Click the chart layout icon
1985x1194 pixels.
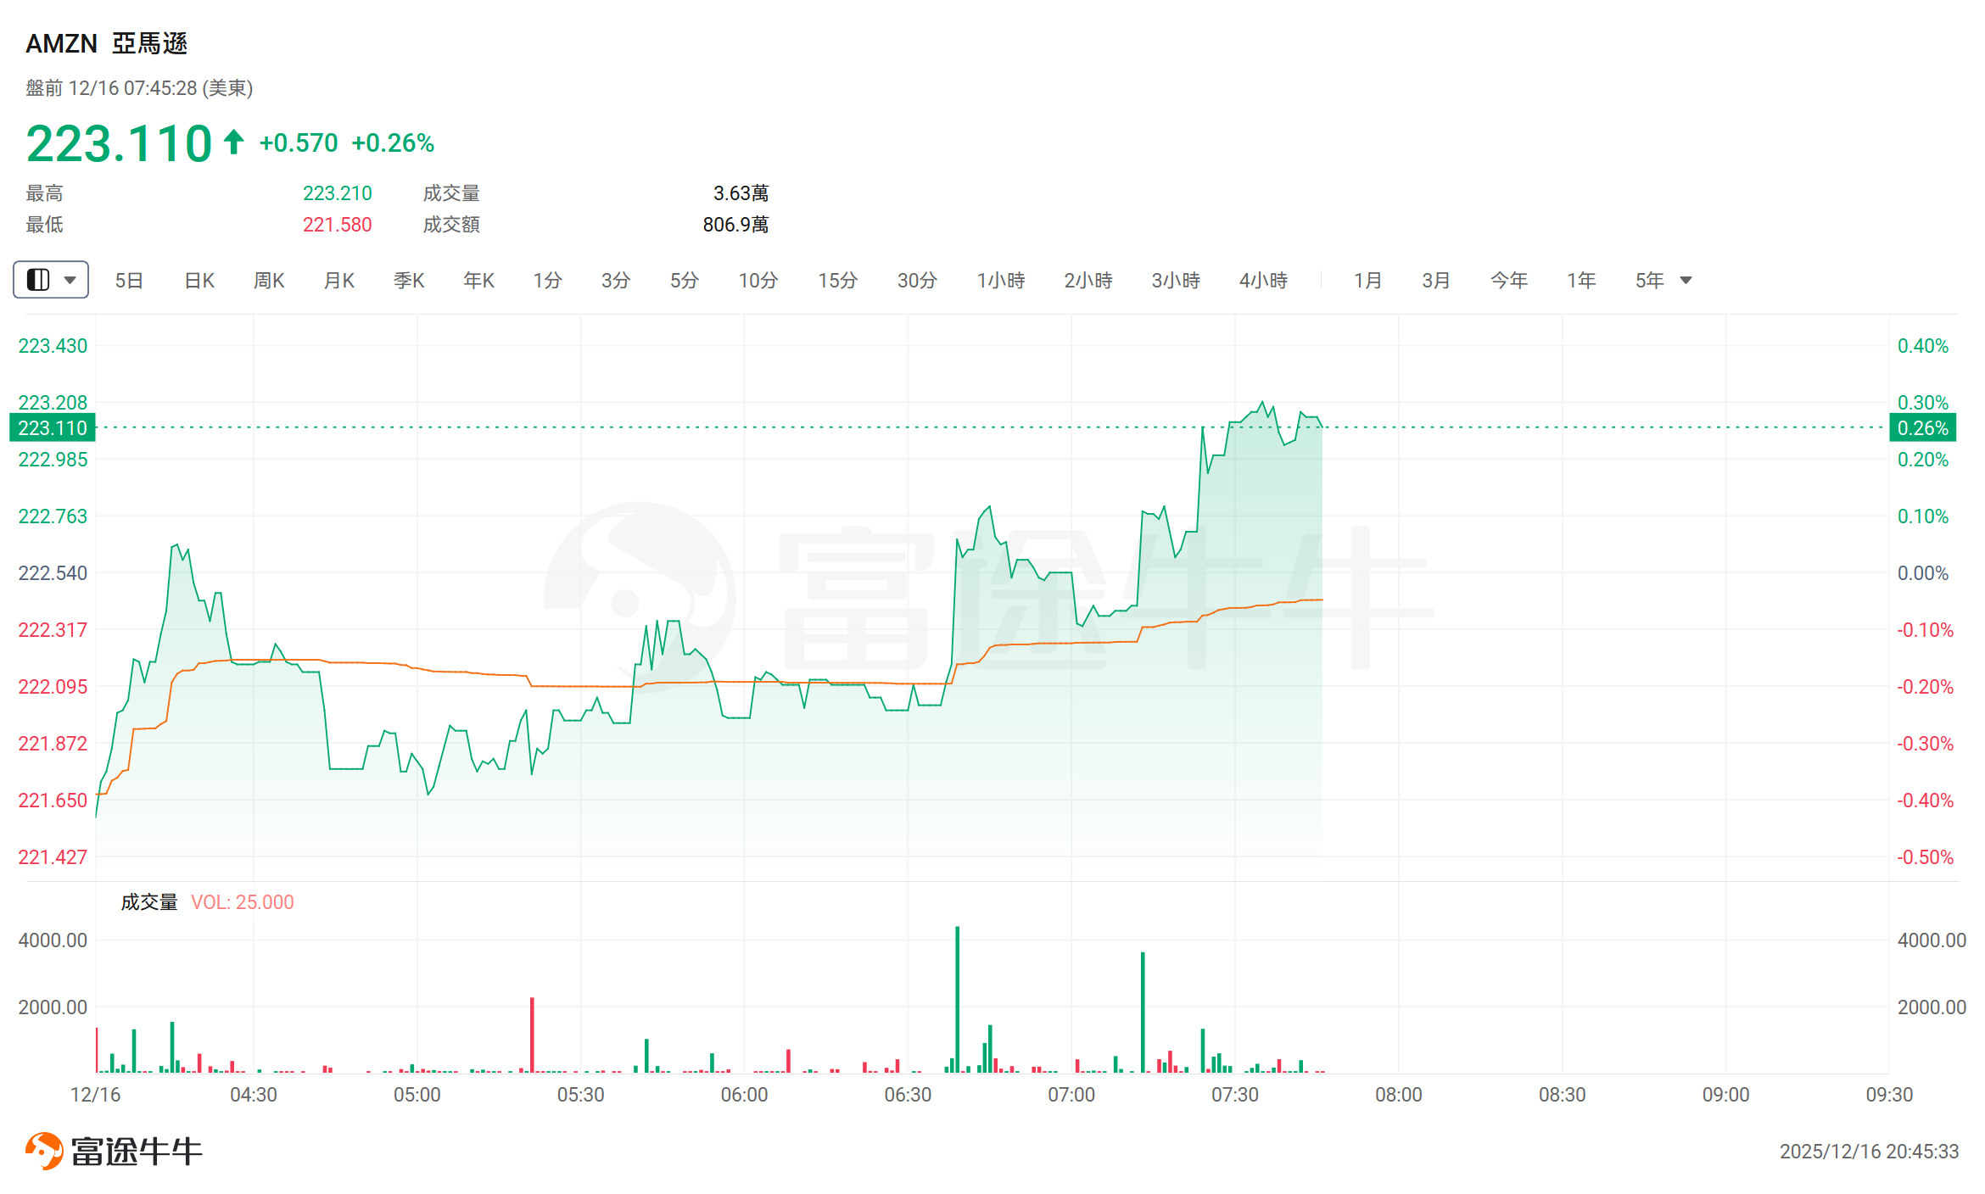pos(38,280)
